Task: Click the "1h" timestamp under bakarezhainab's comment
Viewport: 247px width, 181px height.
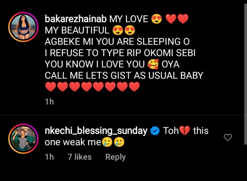Action: [x=49, y=102]
